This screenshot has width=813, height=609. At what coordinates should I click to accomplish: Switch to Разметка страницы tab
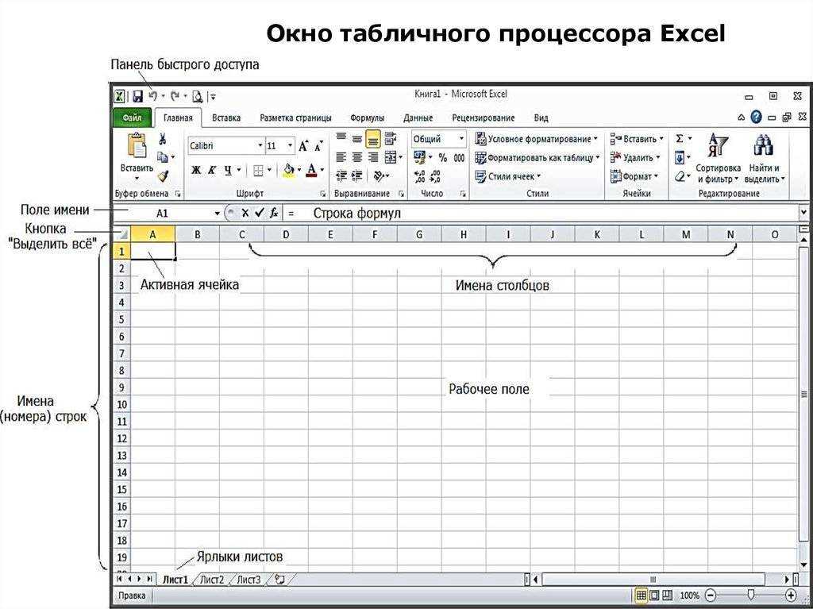click(295, 118)
